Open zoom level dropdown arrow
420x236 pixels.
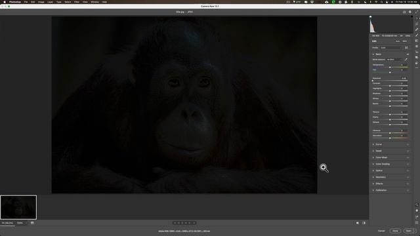tap(26, 223)
